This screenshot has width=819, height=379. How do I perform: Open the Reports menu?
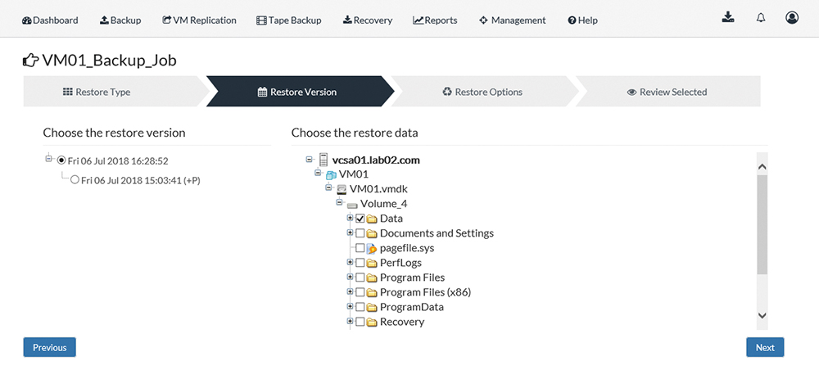click(435, 20)
